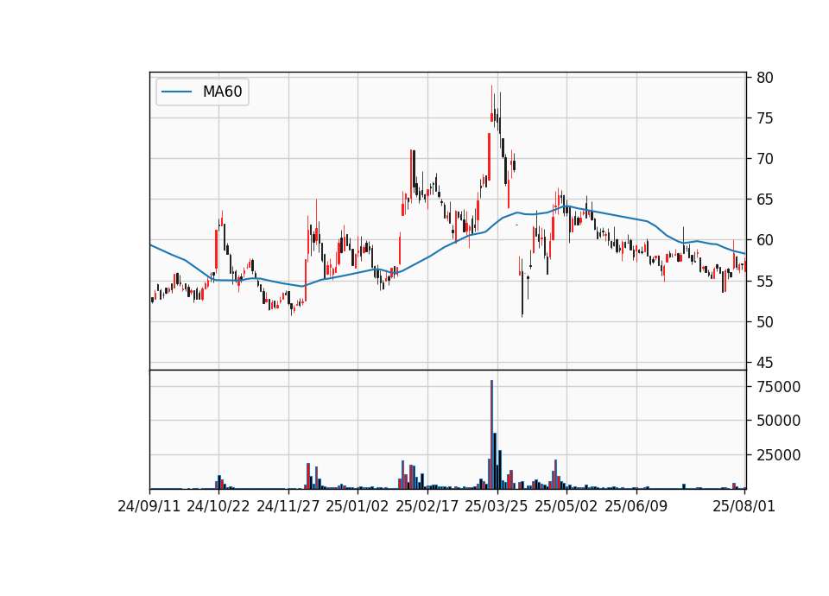The image size is (829, 596).
Task: Click the price axis value 45
Action: click(x=765, y=363)
